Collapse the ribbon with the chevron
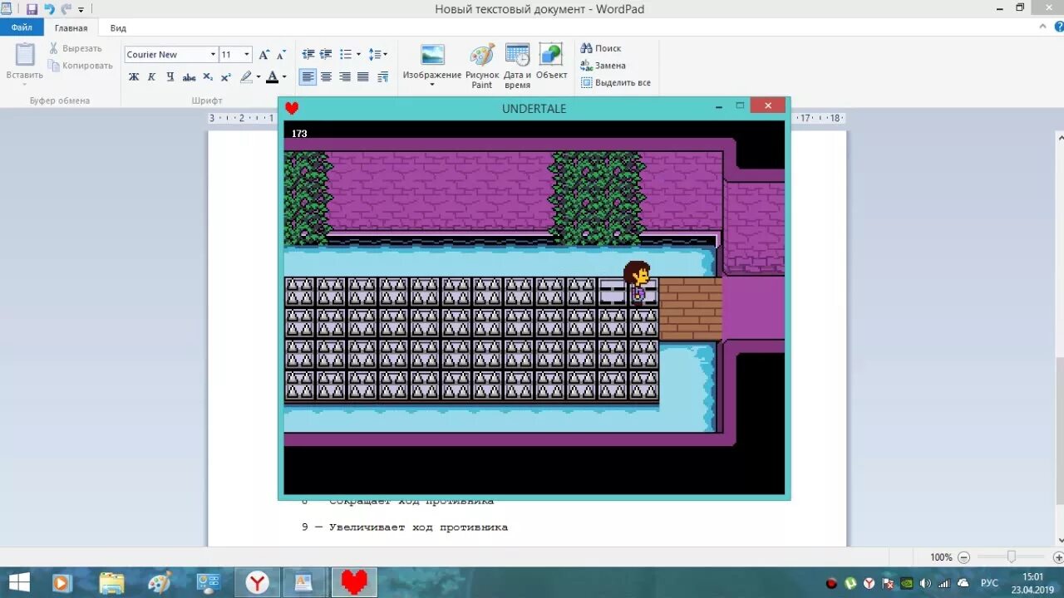This screenshot has height=598, width=1064. click(x=1043, y=27)
